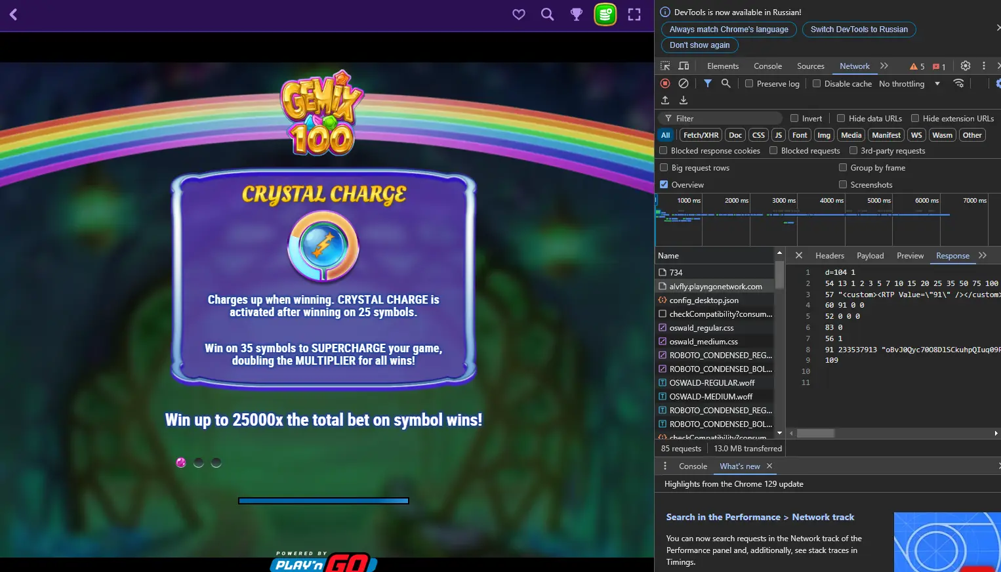
Task: Check Hide extension URLs
Action: 915,118
